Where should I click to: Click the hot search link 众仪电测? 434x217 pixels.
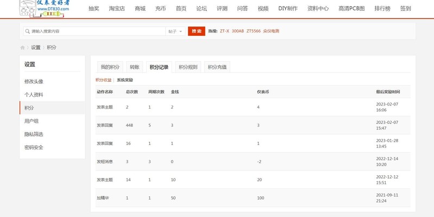(271, 31)
